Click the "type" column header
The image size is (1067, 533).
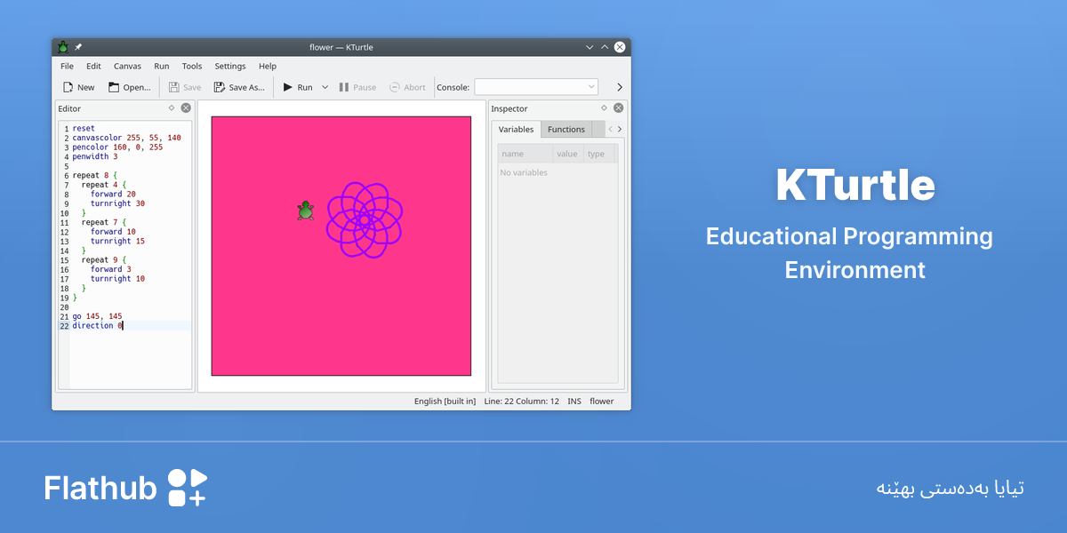tap(599, 154)
